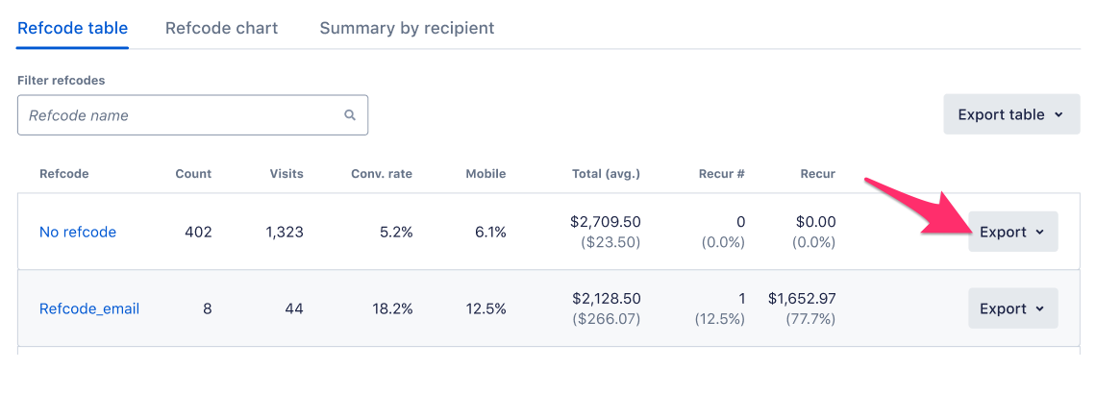Click the Filter refcodes label
Screen dimensions: 1096x394
click(62, 81)
